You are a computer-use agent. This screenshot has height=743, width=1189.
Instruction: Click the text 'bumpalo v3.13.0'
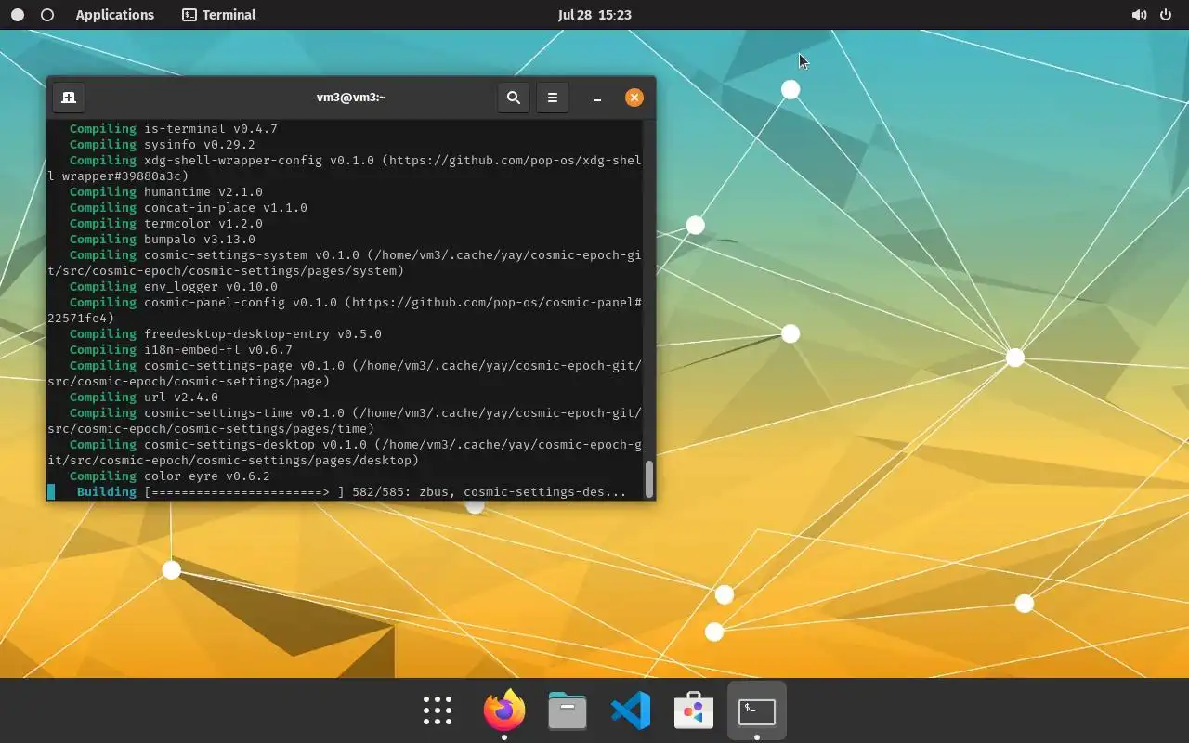point(200,240)
